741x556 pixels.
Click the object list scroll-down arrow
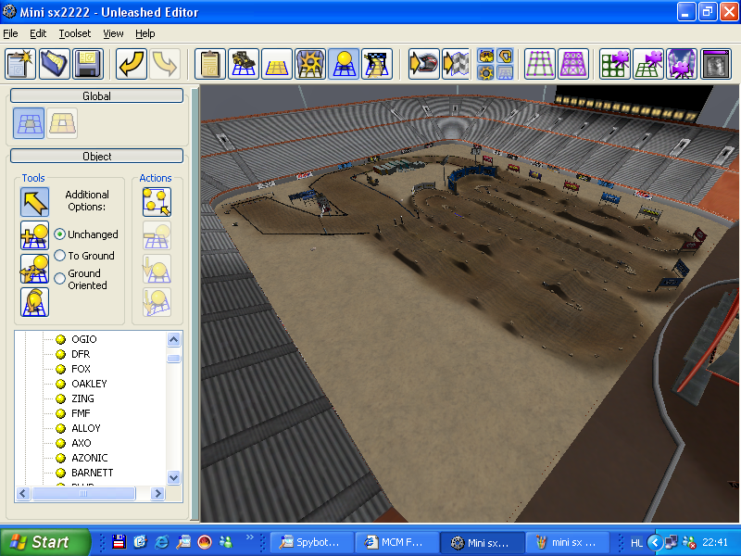pyautogui.click(x=173, y=476)
